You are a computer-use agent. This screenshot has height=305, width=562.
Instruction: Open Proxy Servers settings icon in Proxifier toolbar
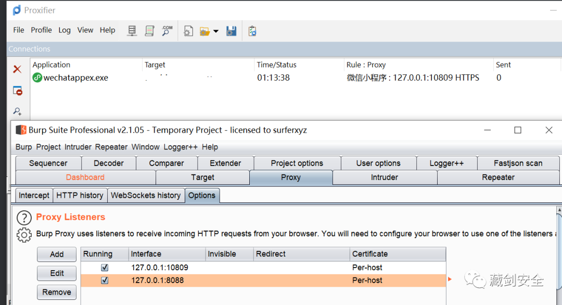(132, 31)
